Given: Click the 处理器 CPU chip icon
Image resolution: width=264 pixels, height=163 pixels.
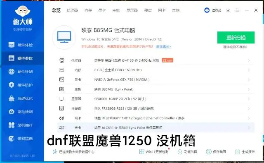Looking at the screenshot, I should click(62, 60).
